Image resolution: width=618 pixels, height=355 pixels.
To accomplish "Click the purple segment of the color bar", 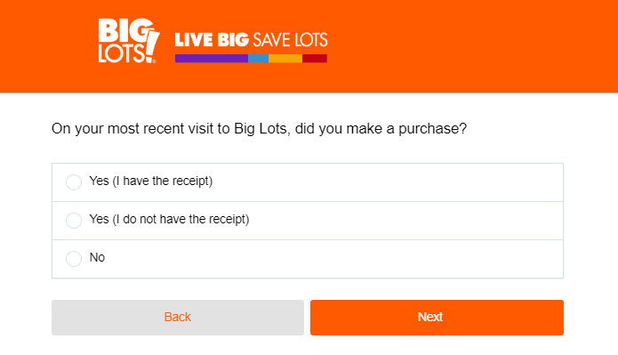I will pos(212,59).
